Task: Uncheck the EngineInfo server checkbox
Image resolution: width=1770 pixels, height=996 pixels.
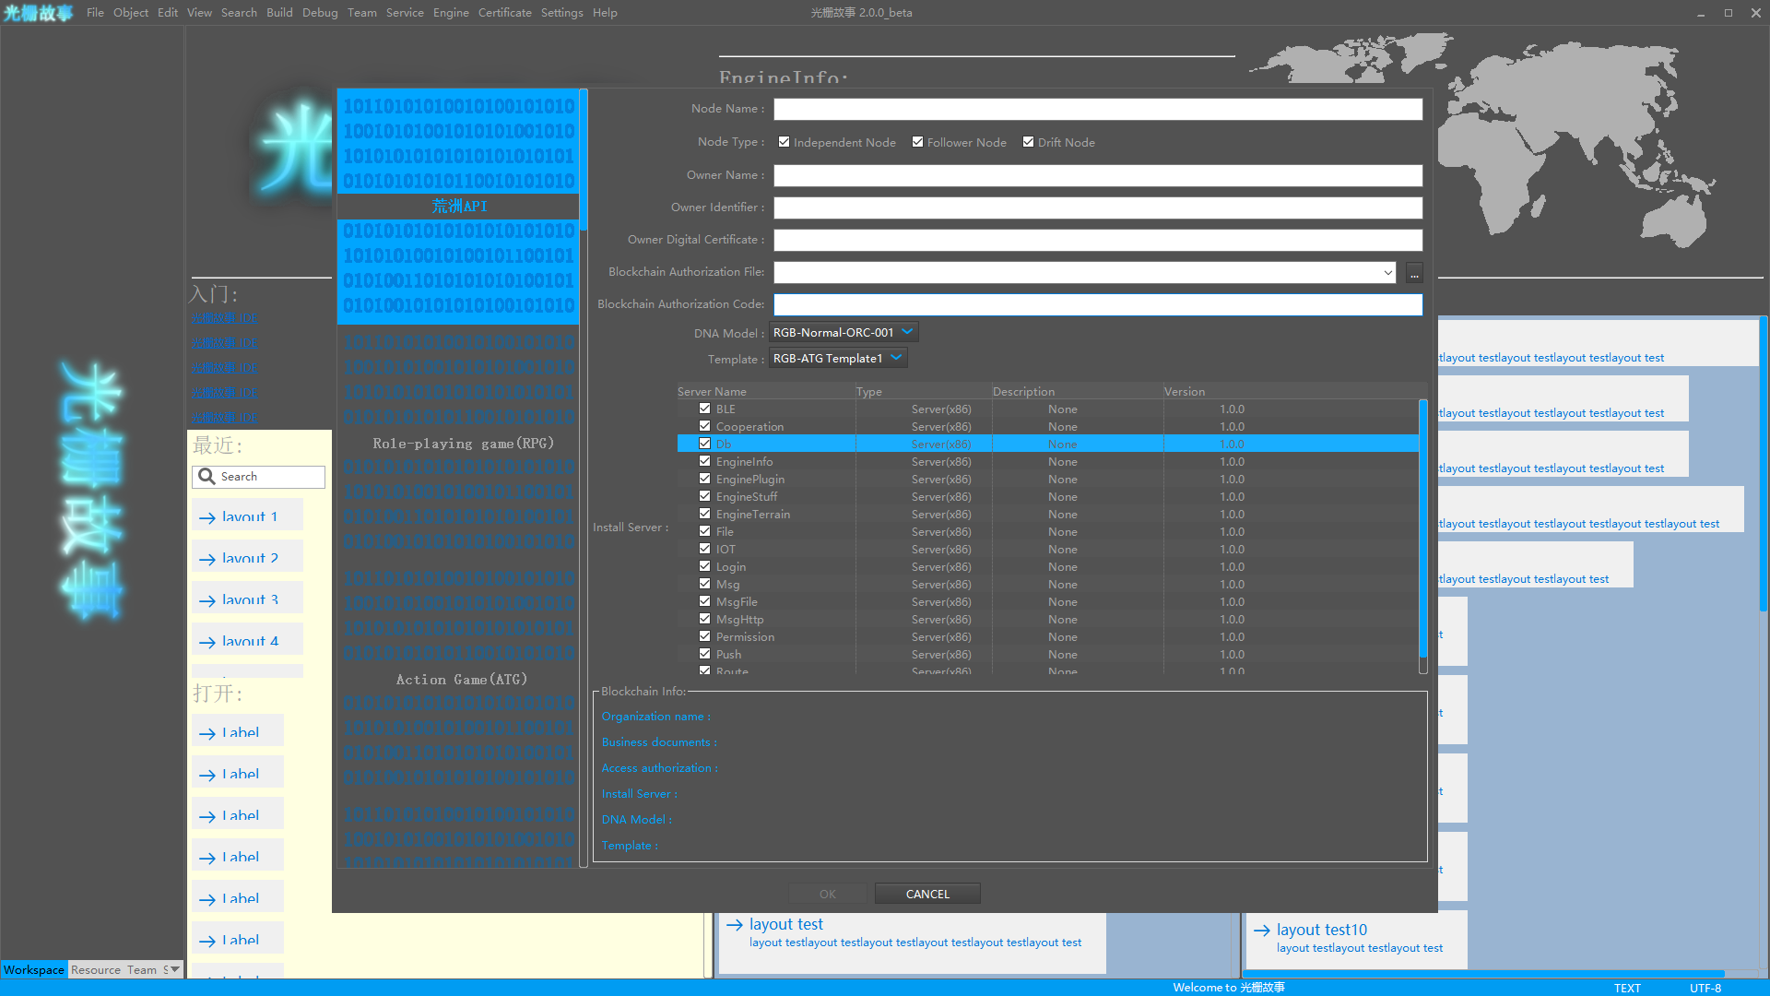Action: tap(704, 461)
